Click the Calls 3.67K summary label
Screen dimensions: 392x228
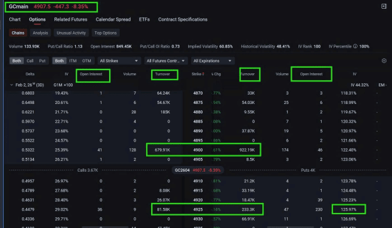[x=88, y=170]
